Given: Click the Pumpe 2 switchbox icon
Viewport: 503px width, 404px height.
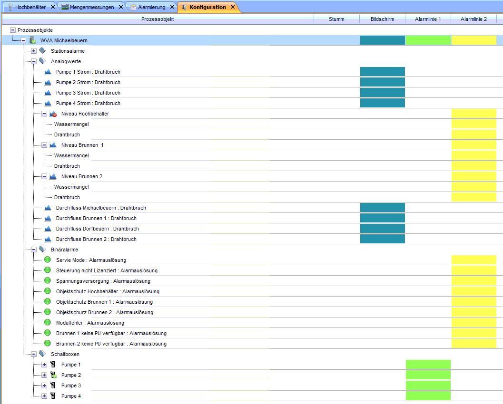Looking at the screenshot, I should click(x=53, y=375).
